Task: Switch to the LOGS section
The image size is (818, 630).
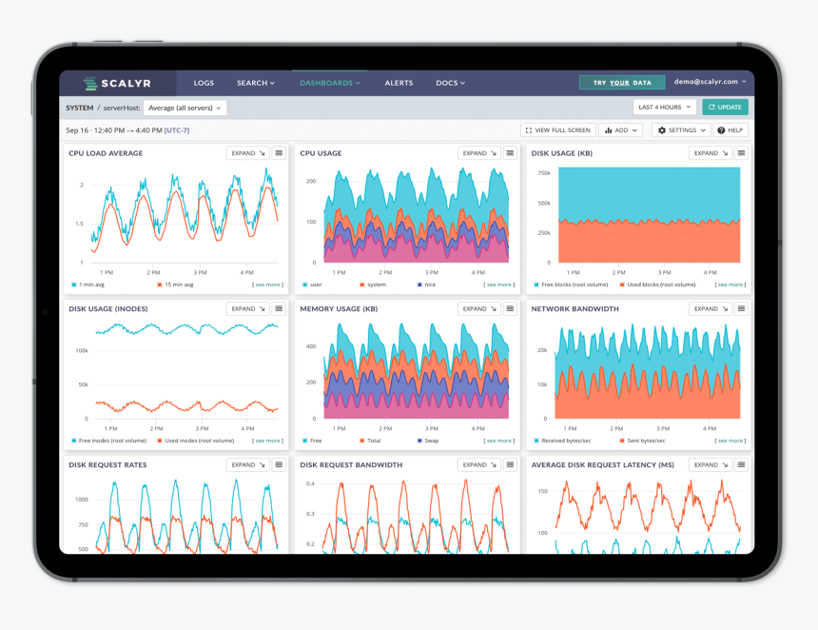Action: click(203, 83)
